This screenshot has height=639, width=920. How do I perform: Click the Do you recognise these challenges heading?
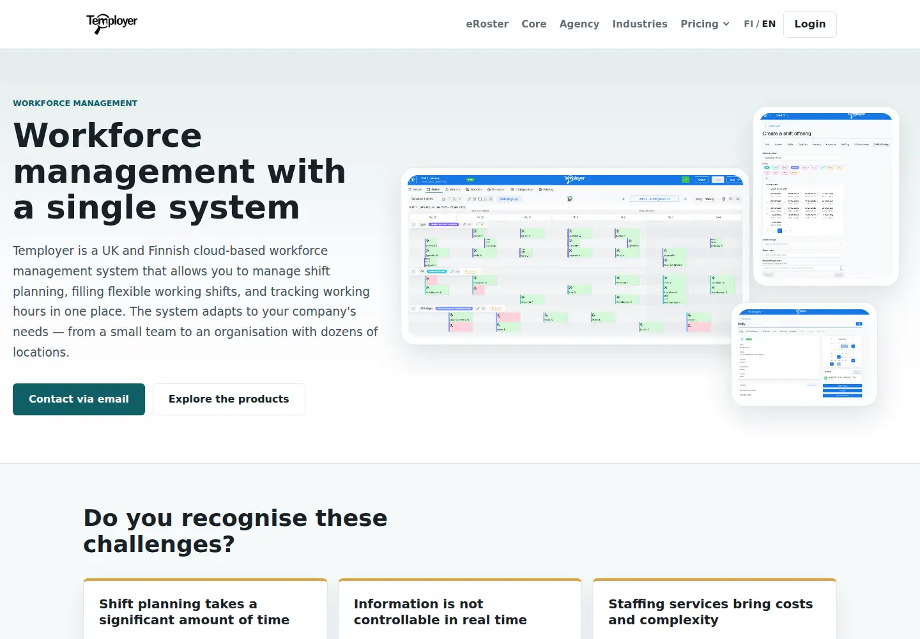(x=235, y=530)
